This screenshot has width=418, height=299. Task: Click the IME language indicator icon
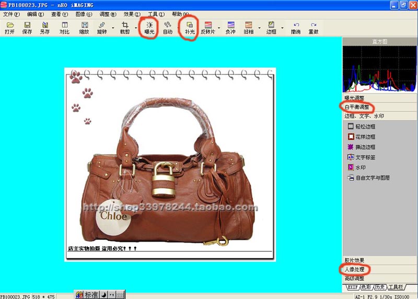coord(79,295)
